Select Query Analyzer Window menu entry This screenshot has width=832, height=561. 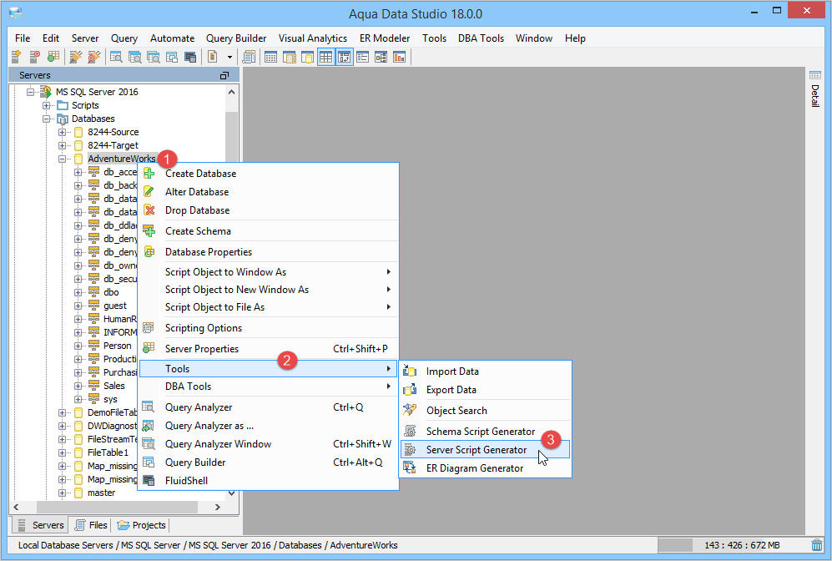coord(269,443)
